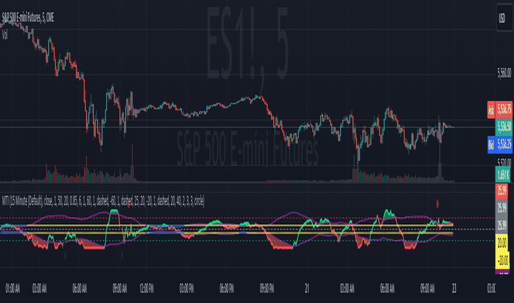Click the red 5,536.75 ask price label
The height and width of the screenshot is (303, 514).
coord(504,110)
